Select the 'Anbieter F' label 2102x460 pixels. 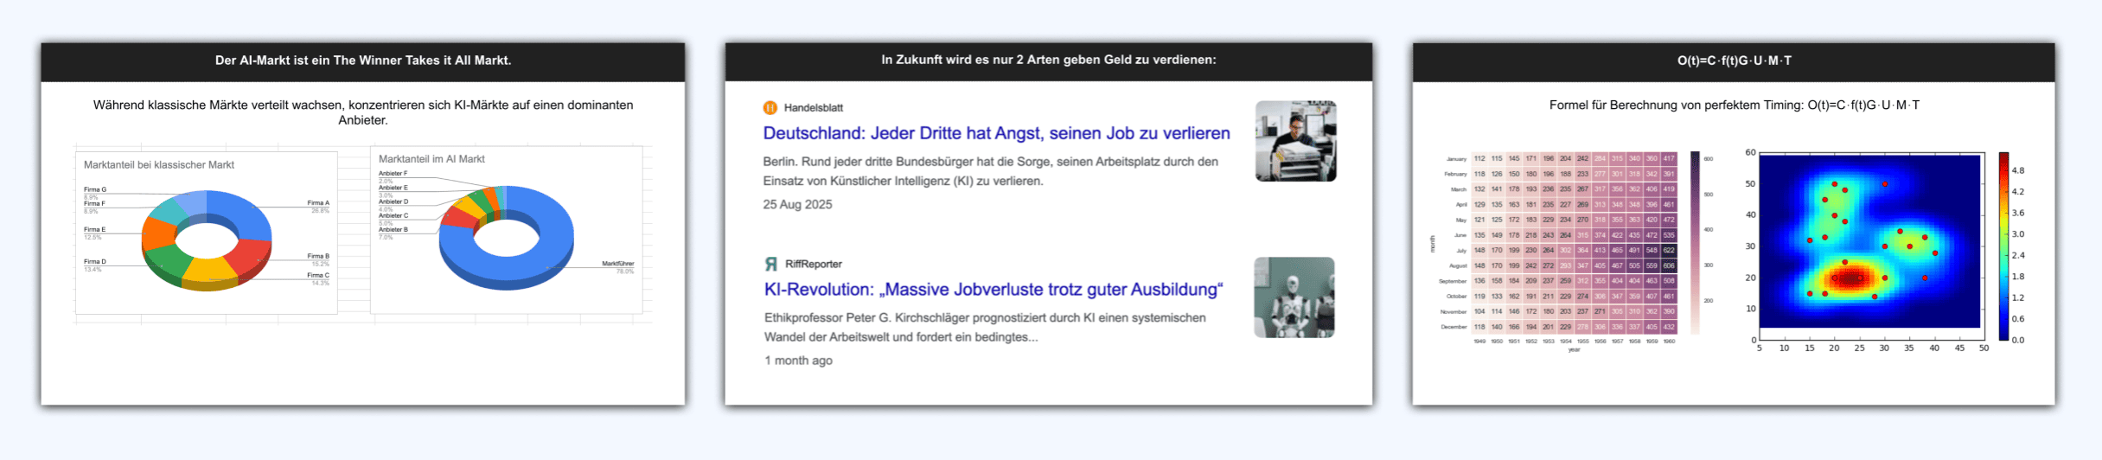tap(393, 174)
